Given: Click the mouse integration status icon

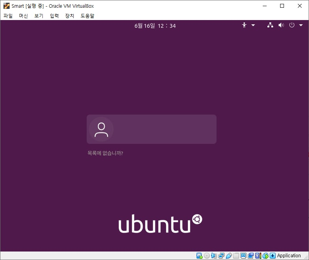Looking at the screenshot, I should [x=265, y=256].
